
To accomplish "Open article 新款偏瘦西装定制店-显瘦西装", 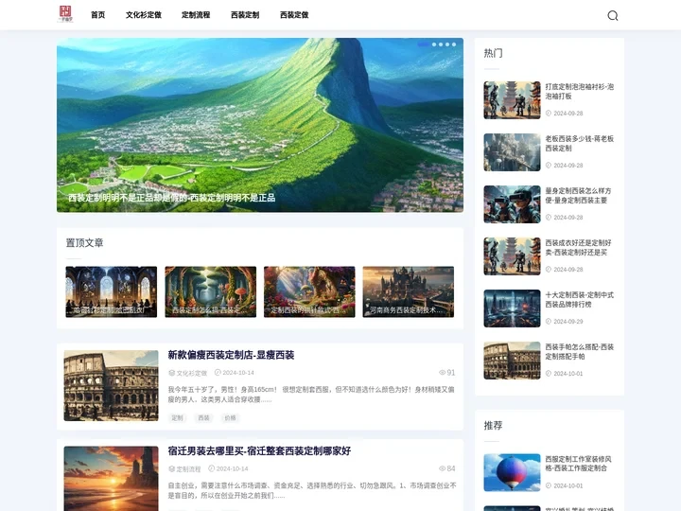I will [x=231, y=355].
